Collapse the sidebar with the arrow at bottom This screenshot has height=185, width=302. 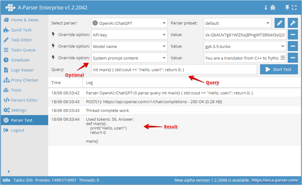(8, 172)
